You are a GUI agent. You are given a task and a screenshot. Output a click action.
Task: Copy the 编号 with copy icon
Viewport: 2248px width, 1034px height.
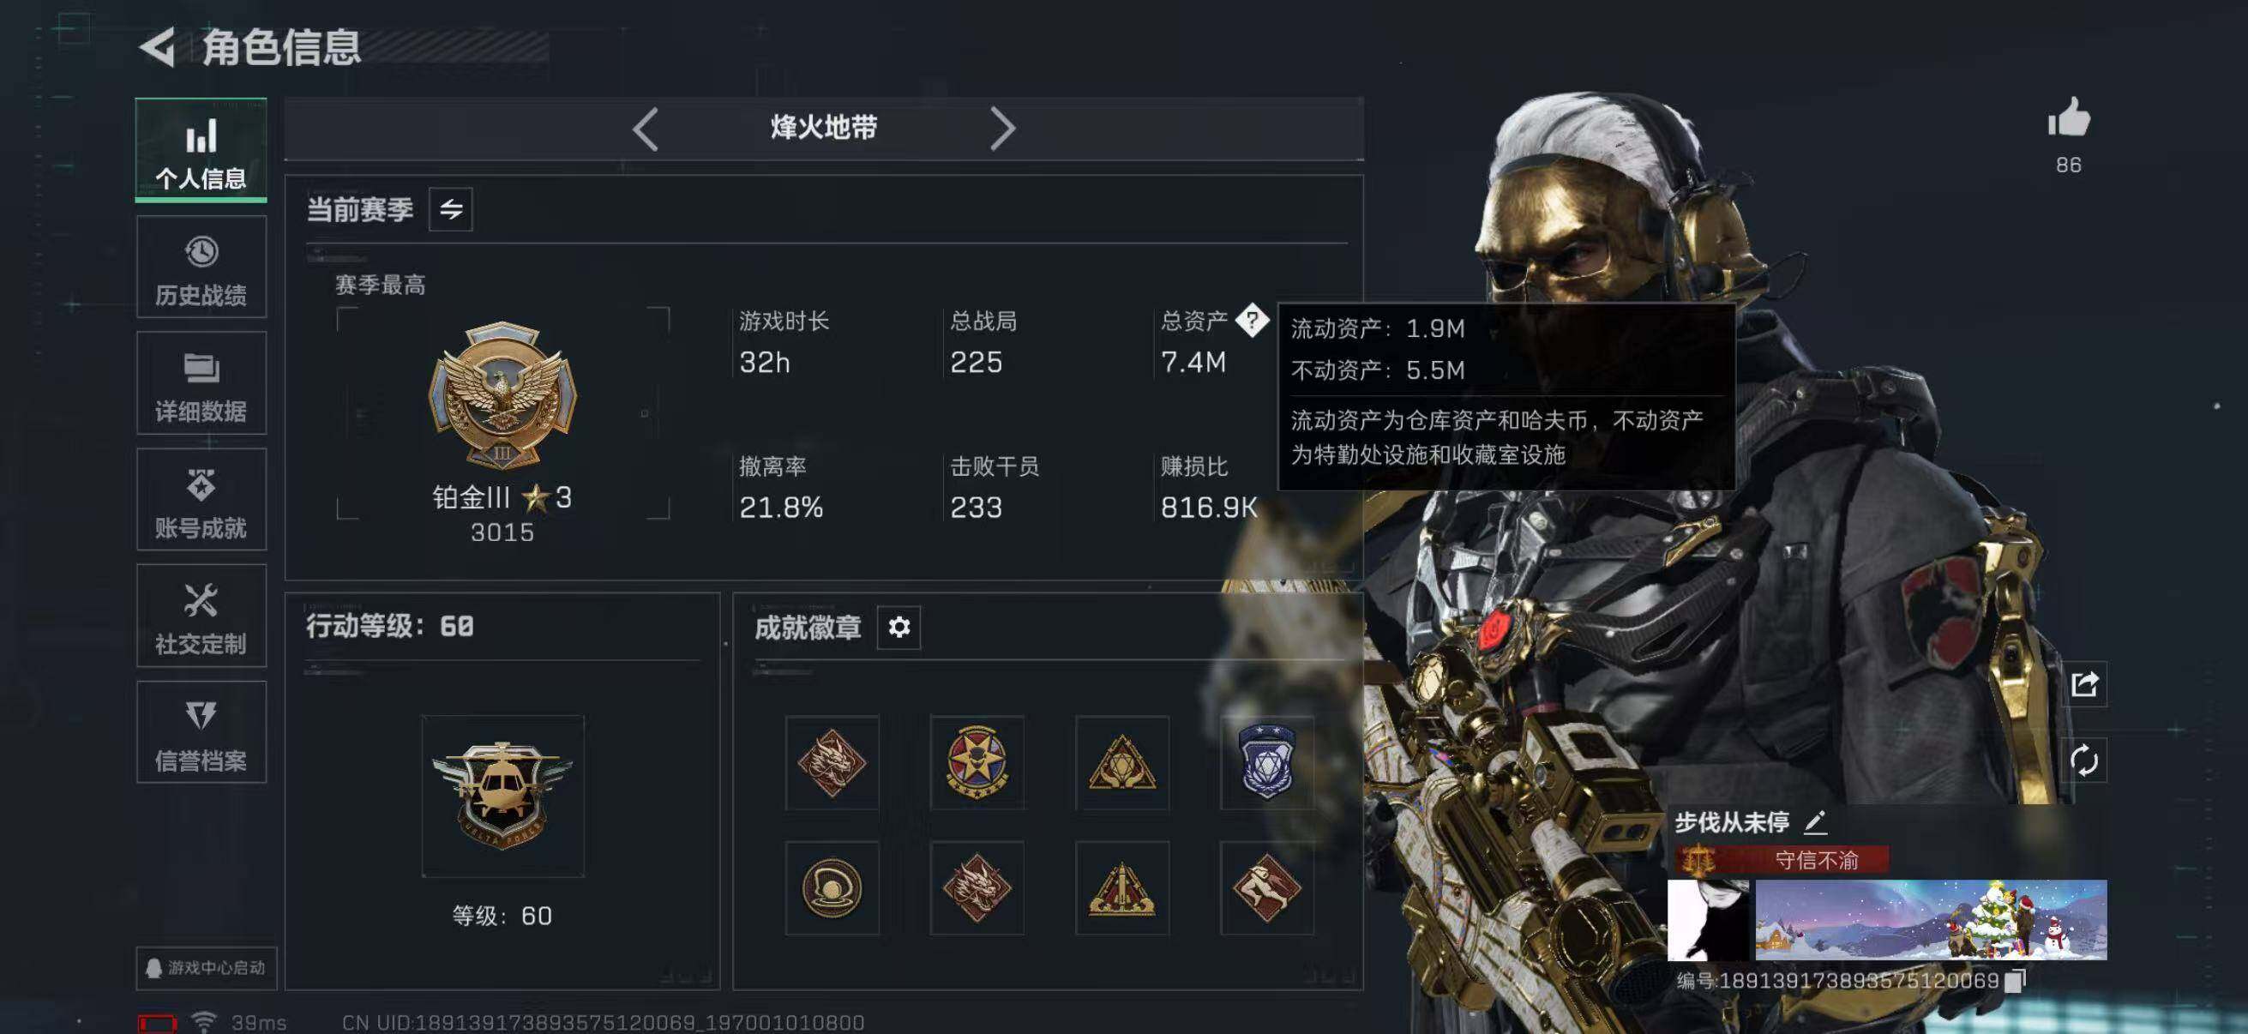[x=2015, y=981]
